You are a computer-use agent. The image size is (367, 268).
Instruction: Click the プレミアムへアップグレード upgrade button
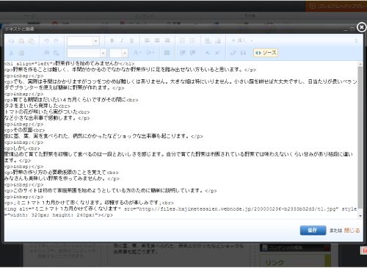coord(336,6)
